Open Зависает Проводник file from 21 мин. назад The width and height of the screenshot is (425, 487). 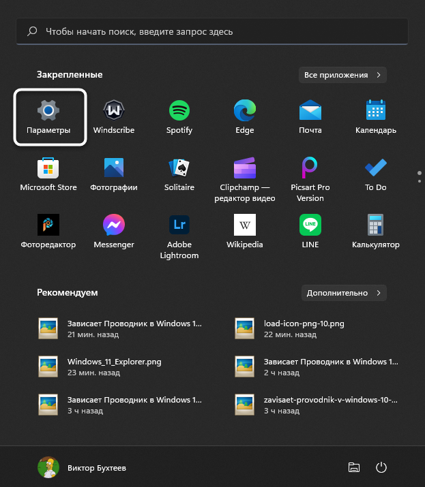pos(120,328)
